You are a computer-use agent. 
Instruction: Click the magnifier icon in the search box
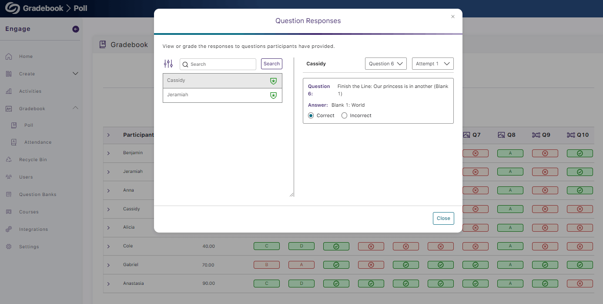click(x=185, y=64)
